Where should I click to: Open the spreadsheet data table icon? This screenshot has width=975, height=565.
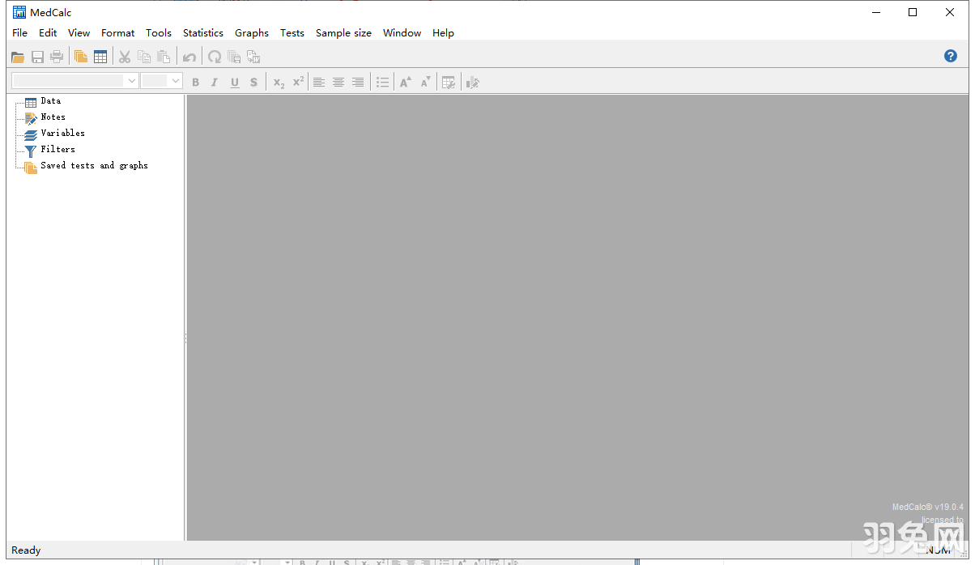(100, 57)
